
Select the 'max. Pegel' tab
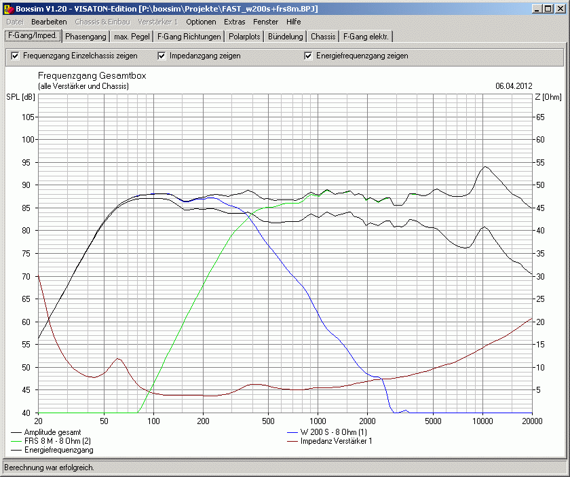132,37
